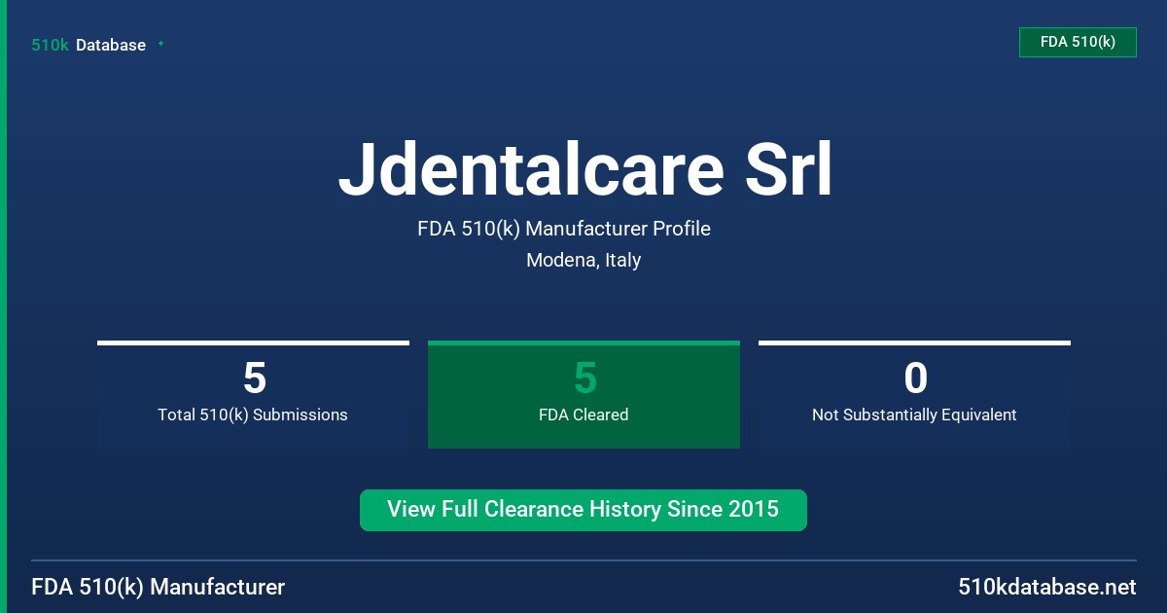Open the Not Substantially Equivalent card
The height and width of the screenshot is (613, 1167).
tap(914, 395)
